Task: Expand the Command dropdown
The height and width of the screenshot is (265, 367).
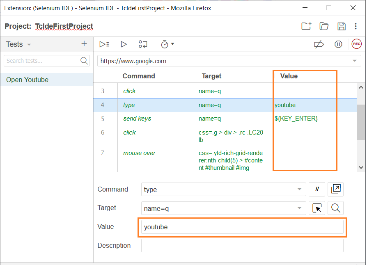Action: (x=300, y=189)
